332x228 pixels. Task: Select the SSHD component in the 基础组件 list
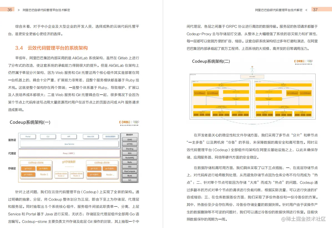pos(130,139)
